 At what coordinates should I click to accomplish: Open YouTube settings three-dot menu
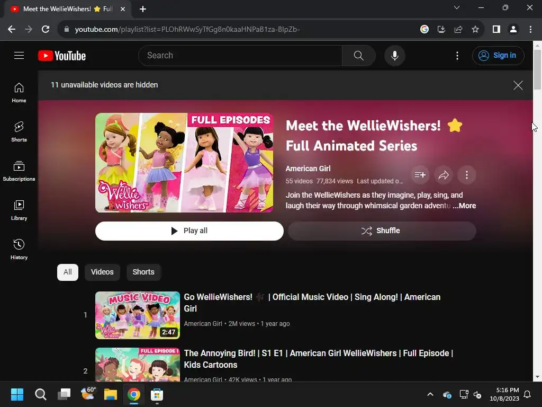(x=457, y=55)
